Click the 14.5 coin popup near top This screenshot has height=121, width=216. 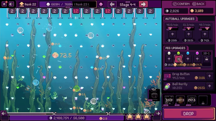pyautogui.click(x=56, y=44)
